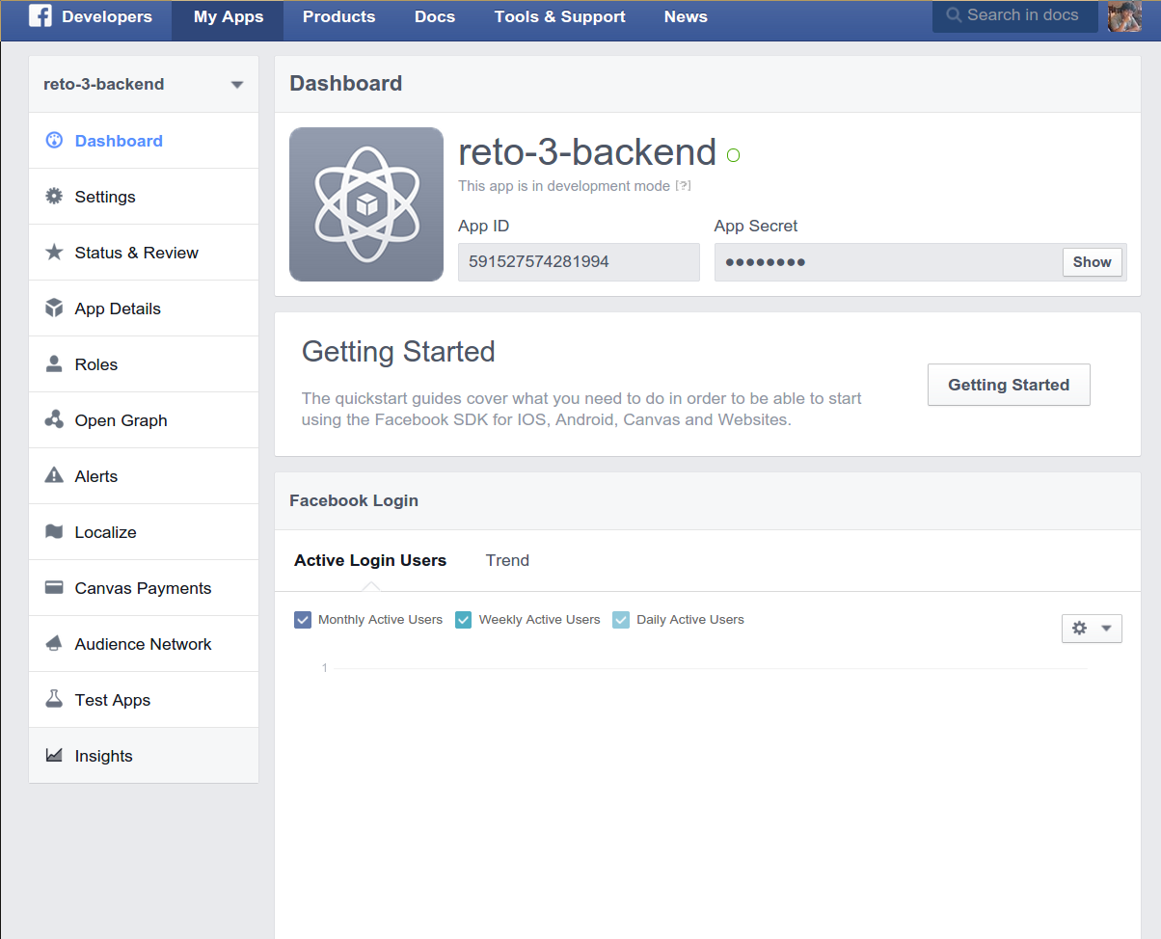Click the user profile avatar
The width and height of the screenshot is (1161, 939).
[1124, 16]
